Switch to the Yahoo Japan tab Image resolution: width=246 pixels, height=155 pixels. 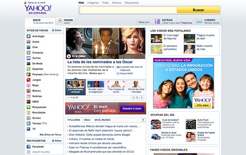(65, 21)
